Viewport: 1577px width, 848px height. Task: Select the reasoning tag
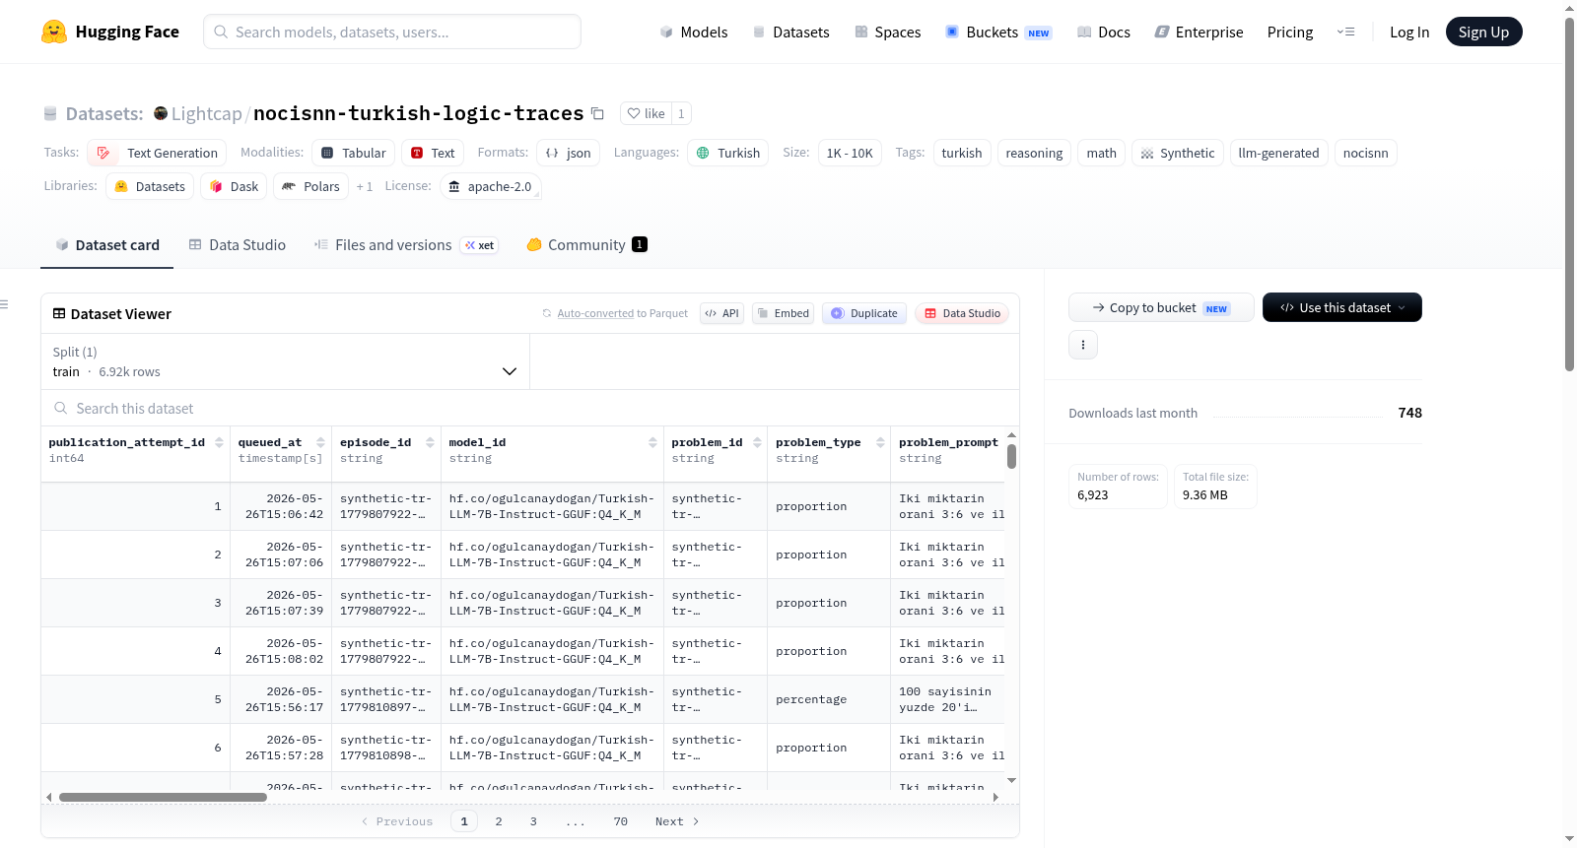coord(1034,153)
